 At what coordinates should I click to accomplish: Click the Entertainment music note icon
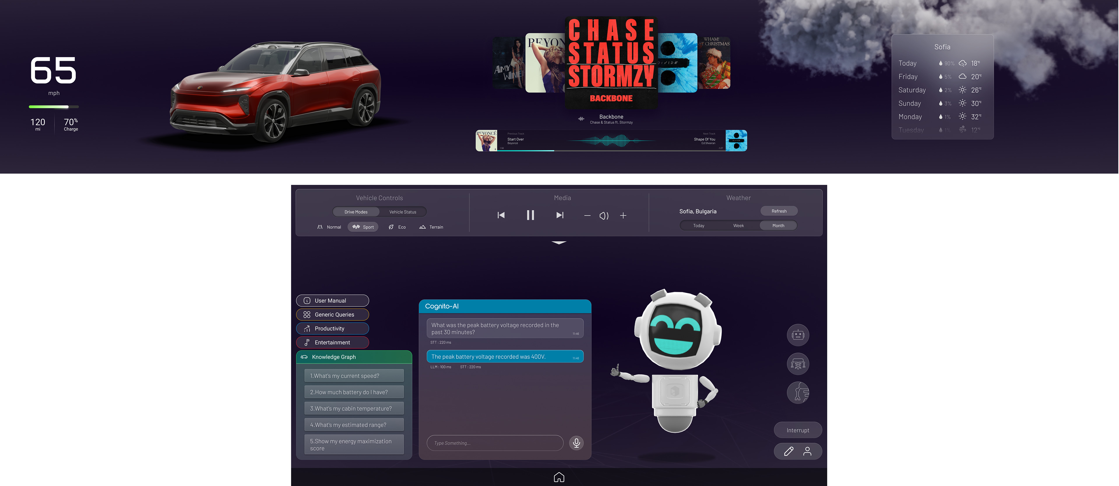pyautogui.click(x=307, y=342)
